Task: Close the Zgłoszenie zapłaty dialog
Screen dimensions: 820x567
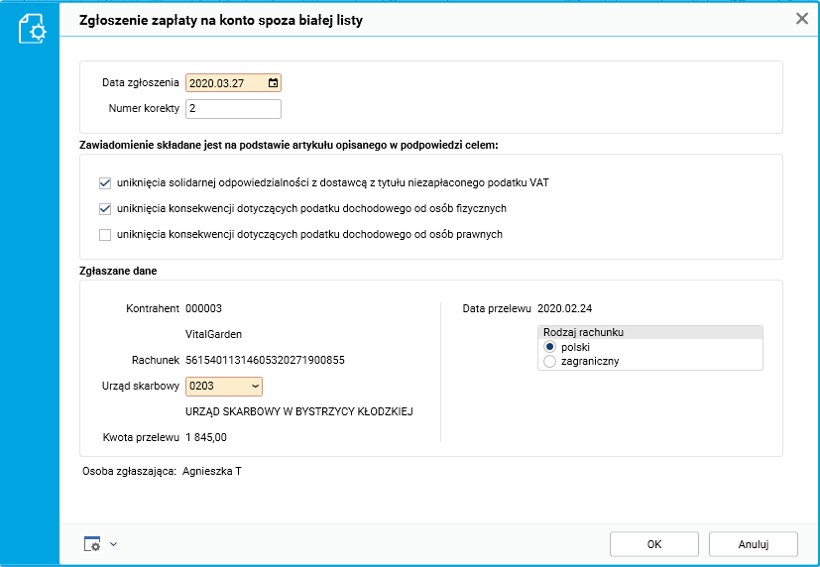Action: [x=802, y=18]
